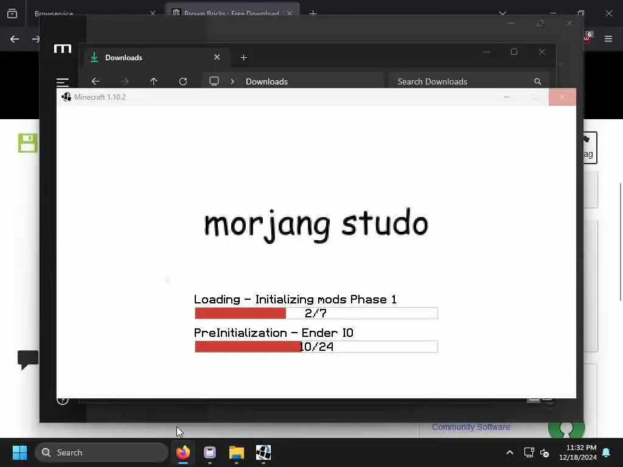This screenshot has height=467, width=623.
Task: Open Firefox list all tabs dropdown
Action: coord(503,13)
